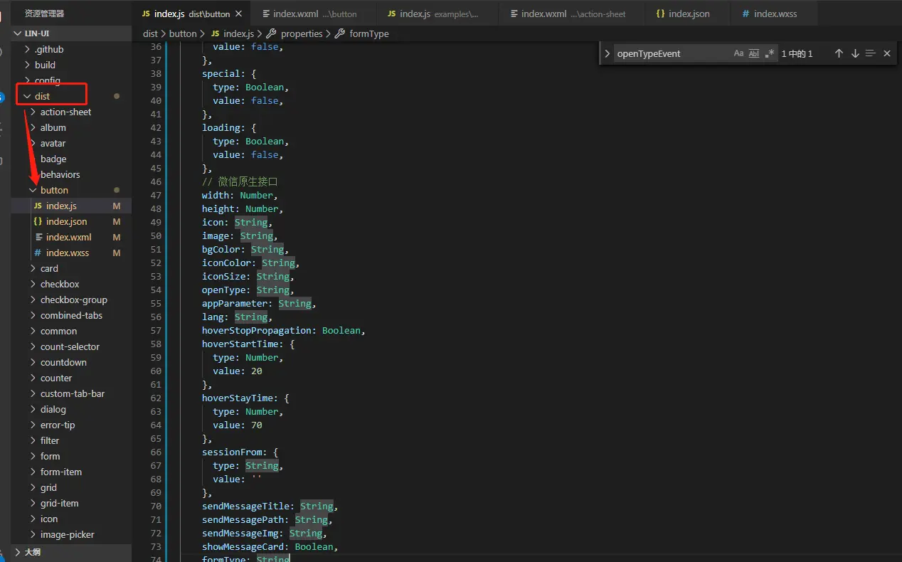This screenshot has height=562, width=902.
Task: Open index.wxml file in explorer
Action: point(68,237)
